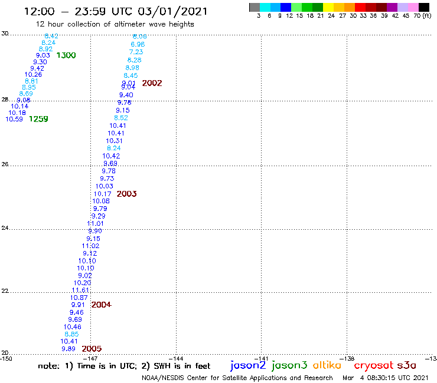Select the purple swatch in the color scale
The width and height of the screenshot is (437, 383).
point(392,7)
